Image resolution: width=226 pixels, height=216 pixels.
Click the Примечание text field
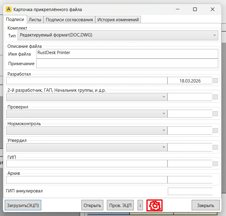pyautogui.click(x=127, y=63)
